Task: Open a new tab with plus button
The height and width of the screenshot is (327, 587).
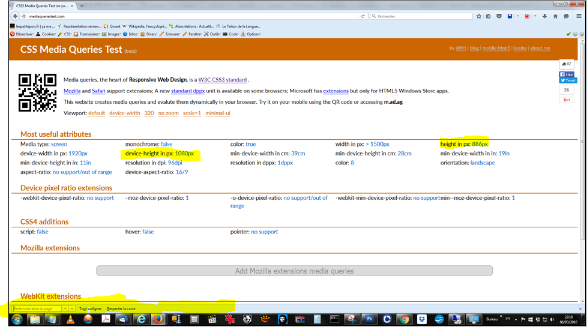Action: point(82,5)
